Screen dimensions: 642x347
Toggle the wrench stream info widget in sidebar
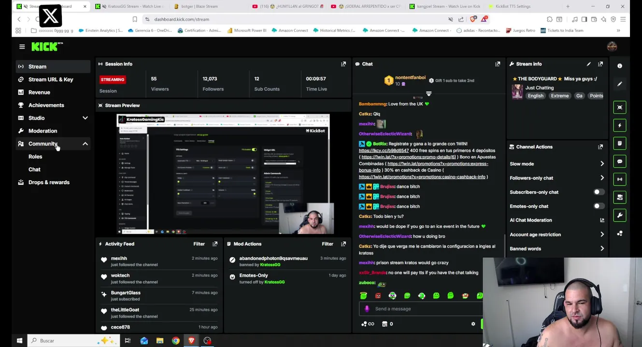tap(620, 215)
